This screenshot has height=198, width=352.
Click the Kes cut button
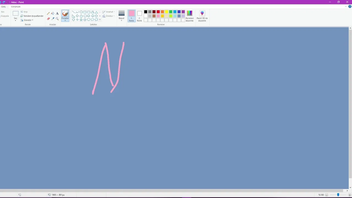pos(3,12)
